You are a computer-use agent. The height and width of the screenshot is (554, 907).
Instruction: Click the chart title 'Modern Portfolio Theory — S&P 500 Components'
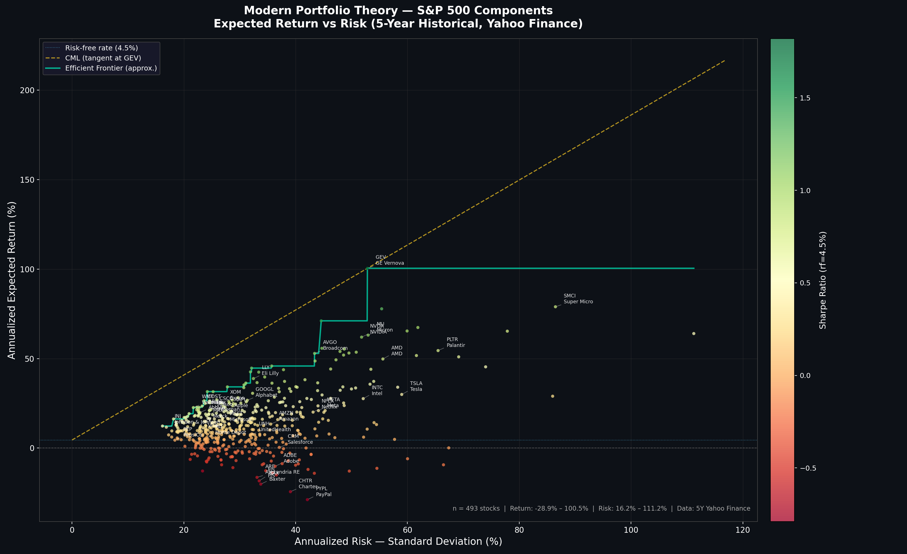pos(398,10)
